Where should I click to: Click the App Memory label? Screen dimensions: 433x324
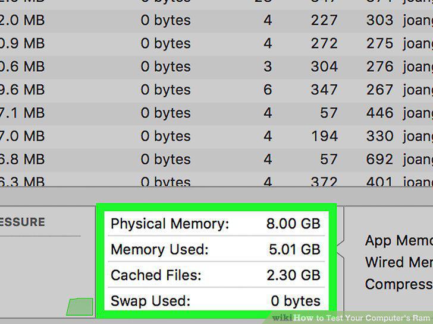click(399, 240)
